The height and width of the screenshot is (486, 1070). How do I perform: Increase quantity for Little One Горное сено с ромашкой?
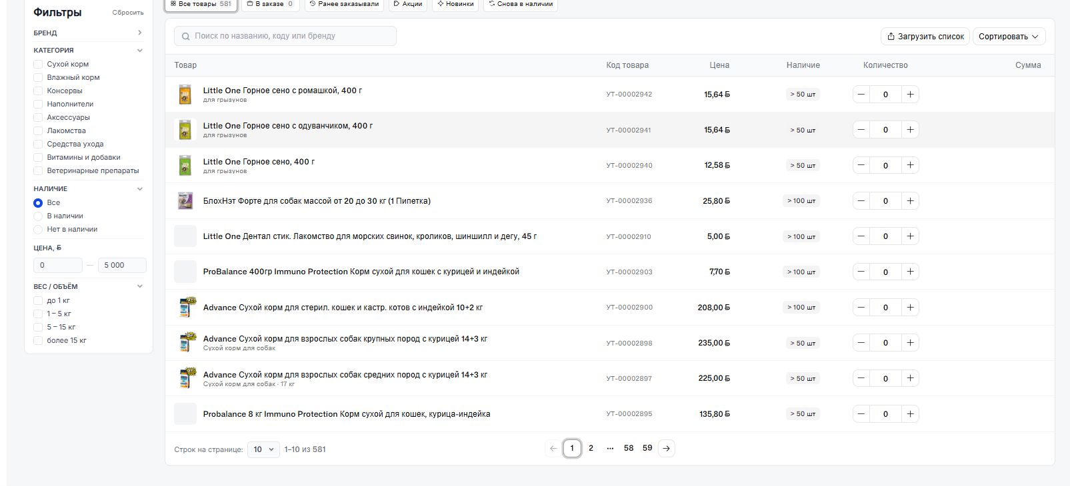[910, 95]
